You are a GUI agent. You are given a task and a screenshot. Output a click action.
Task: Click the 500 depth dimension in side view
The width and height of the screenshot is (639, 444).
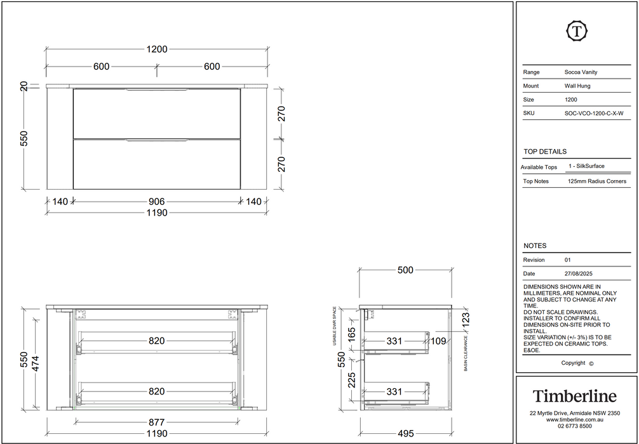(405, 270)
